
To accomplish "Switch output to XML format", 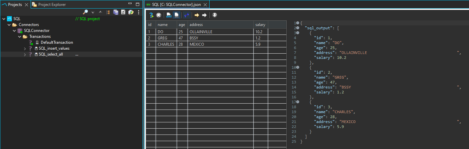I will coord(169,15).
